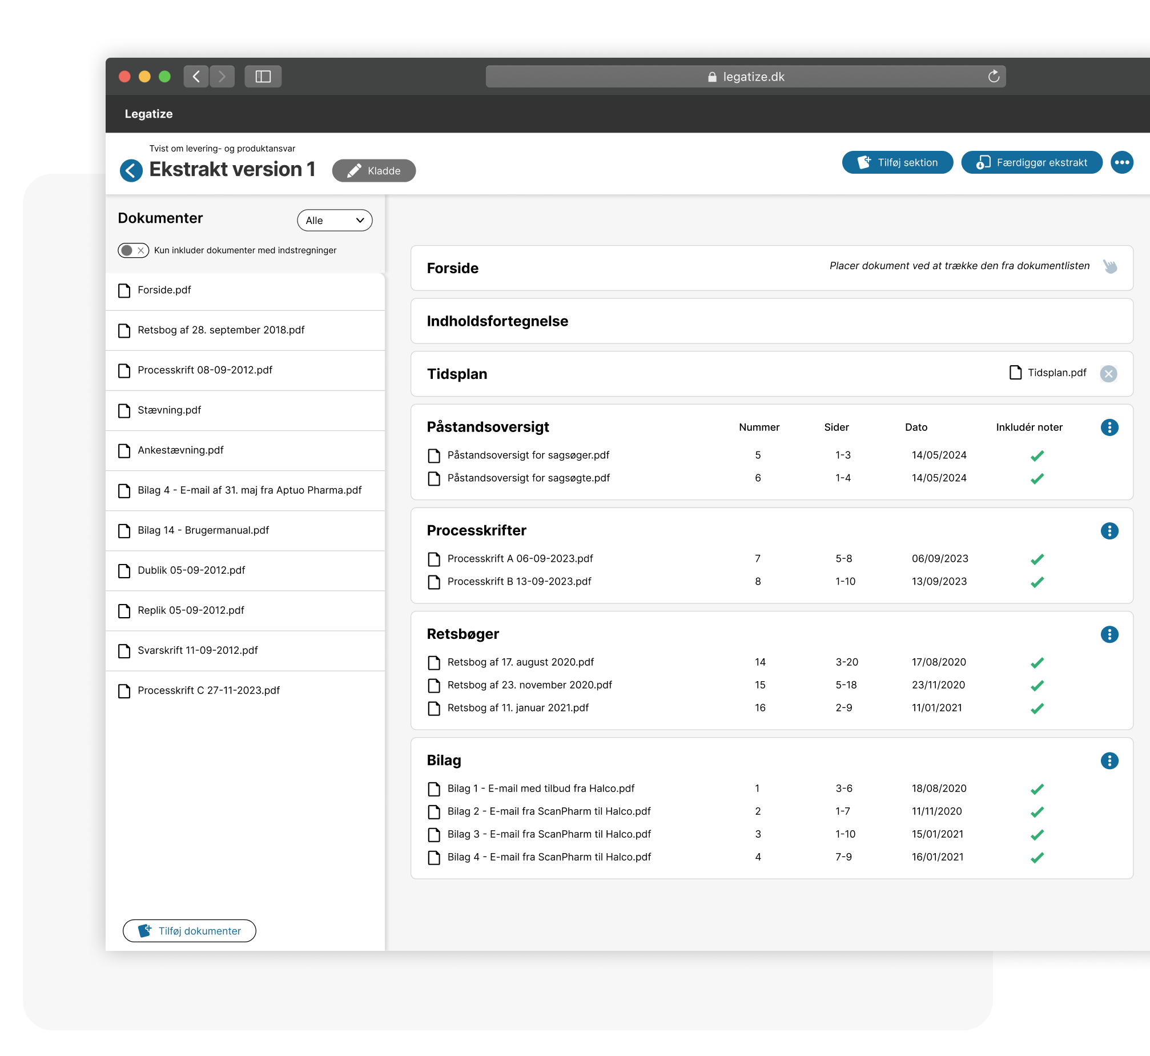
Task: Toggle include notes for Processkrift B 13-09-2023.pdf
Action: pyautogui.click(x=1038, y=582)
